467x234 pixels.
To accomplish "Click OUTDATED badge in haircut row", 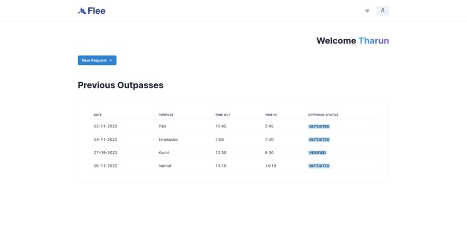I will [319, 166].
